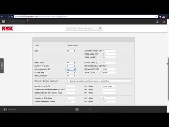Go to the browser home icon
Screen dimensions: 169x127
(12, 17)
